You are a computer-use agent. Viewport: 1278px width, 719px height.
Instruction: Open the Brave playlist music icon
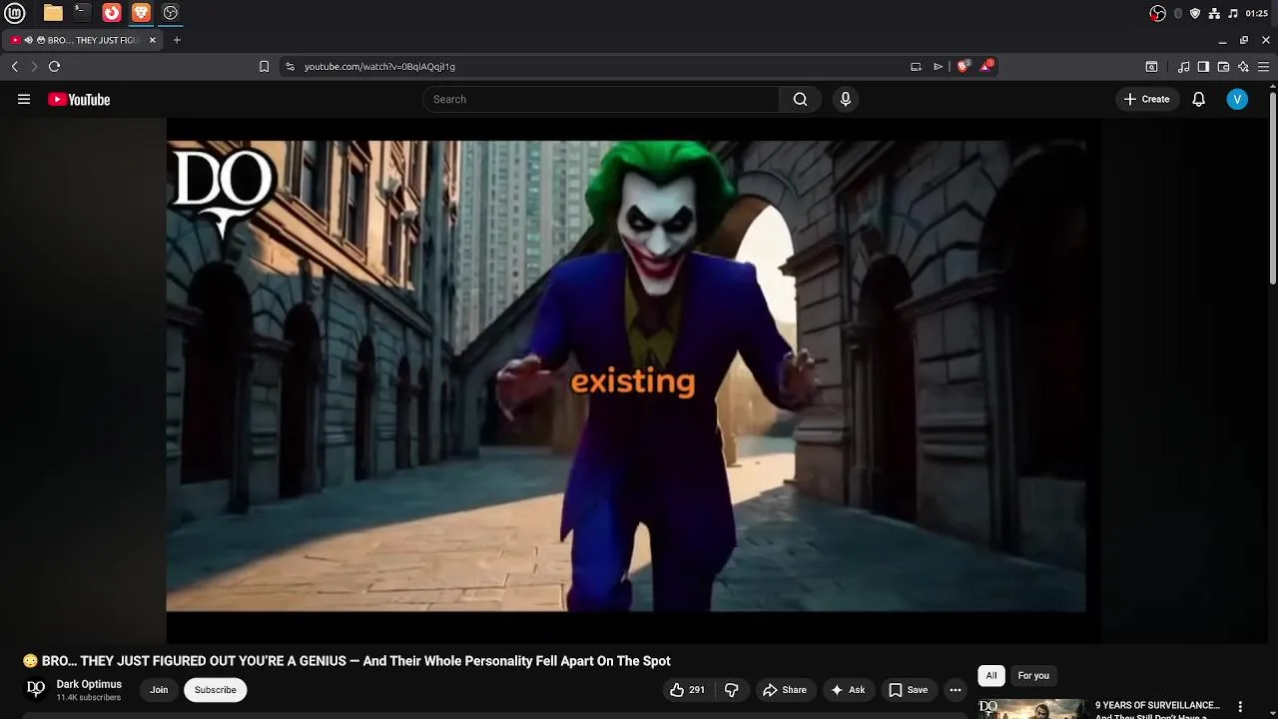(x=1184, y=66)
